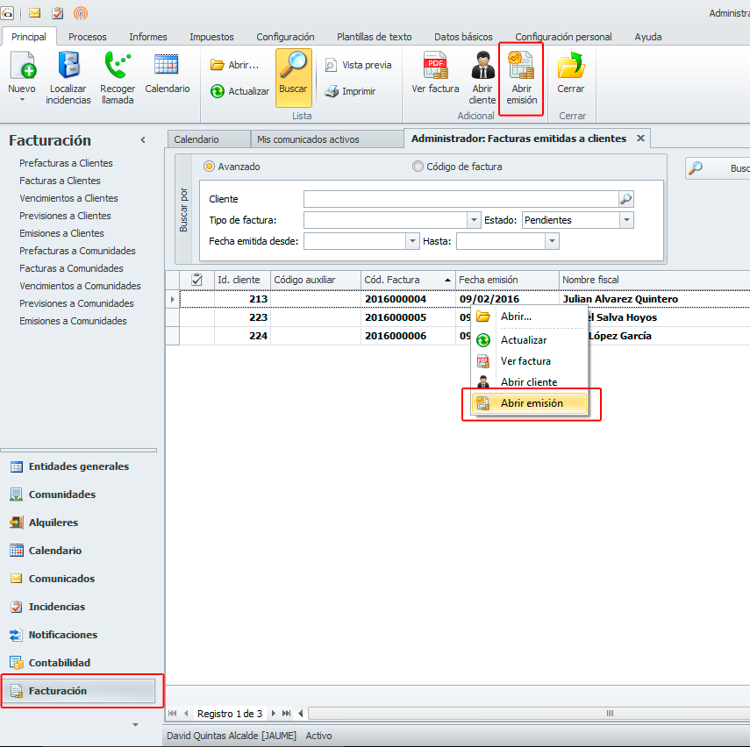Expand the Tipo de factura dropdown
The height and width of the screenshot is (747, 750).
click(x=475, y=221)
